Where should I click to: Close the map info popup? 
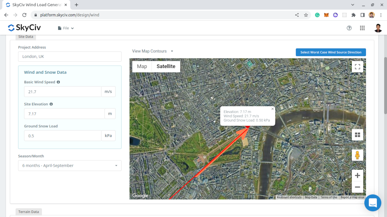273,109
